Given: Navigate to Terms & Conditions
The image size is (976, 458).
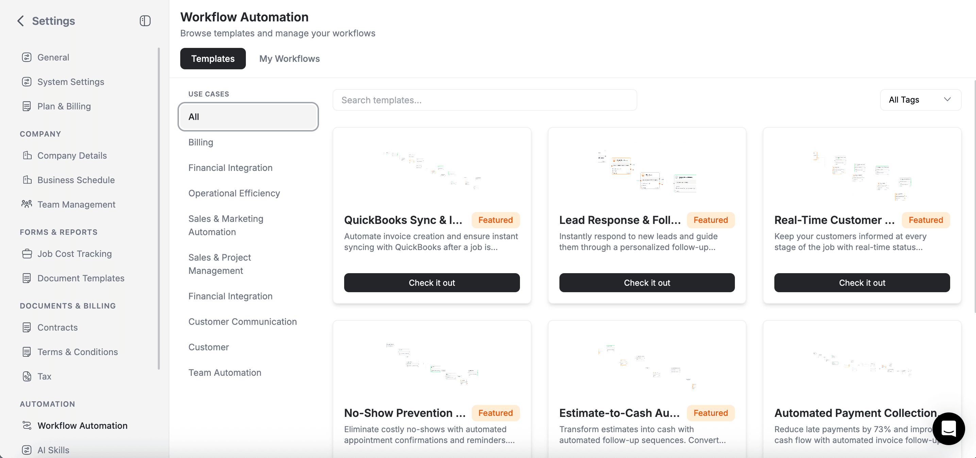Looking at the screenshot, I should point(77,352).
